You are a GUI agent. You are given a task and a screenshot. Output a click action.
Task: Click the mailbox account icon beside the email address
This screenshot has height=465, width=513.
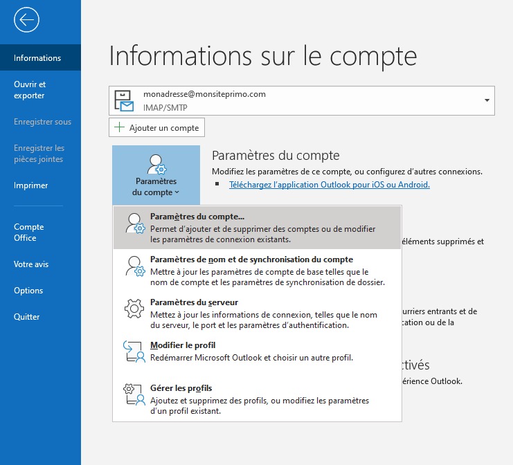point(125,101)
